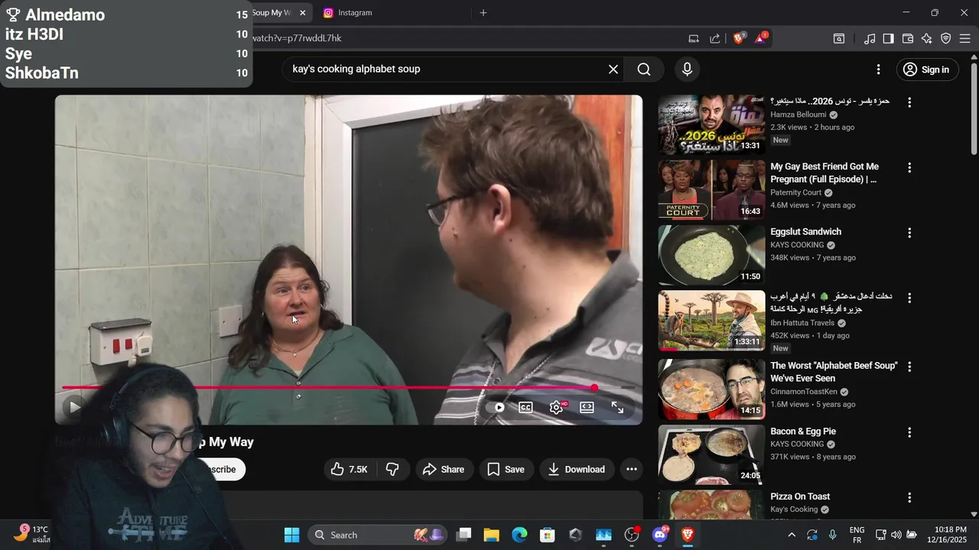
Task: Click the Share button under video
Action: (444, 469)
